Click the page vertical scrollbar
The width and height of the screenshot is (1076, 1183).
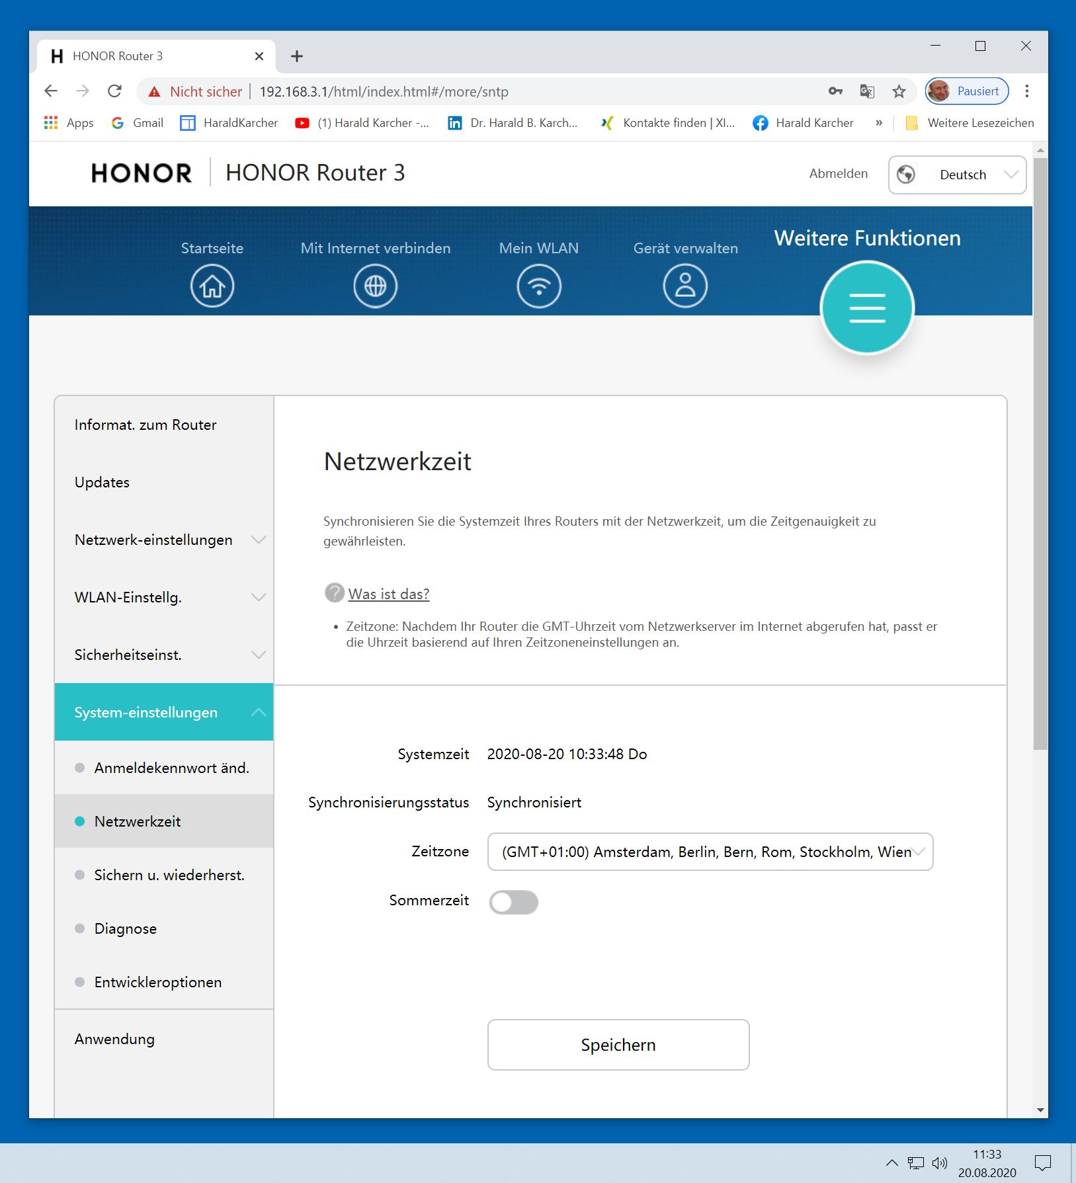point(1040,454)
